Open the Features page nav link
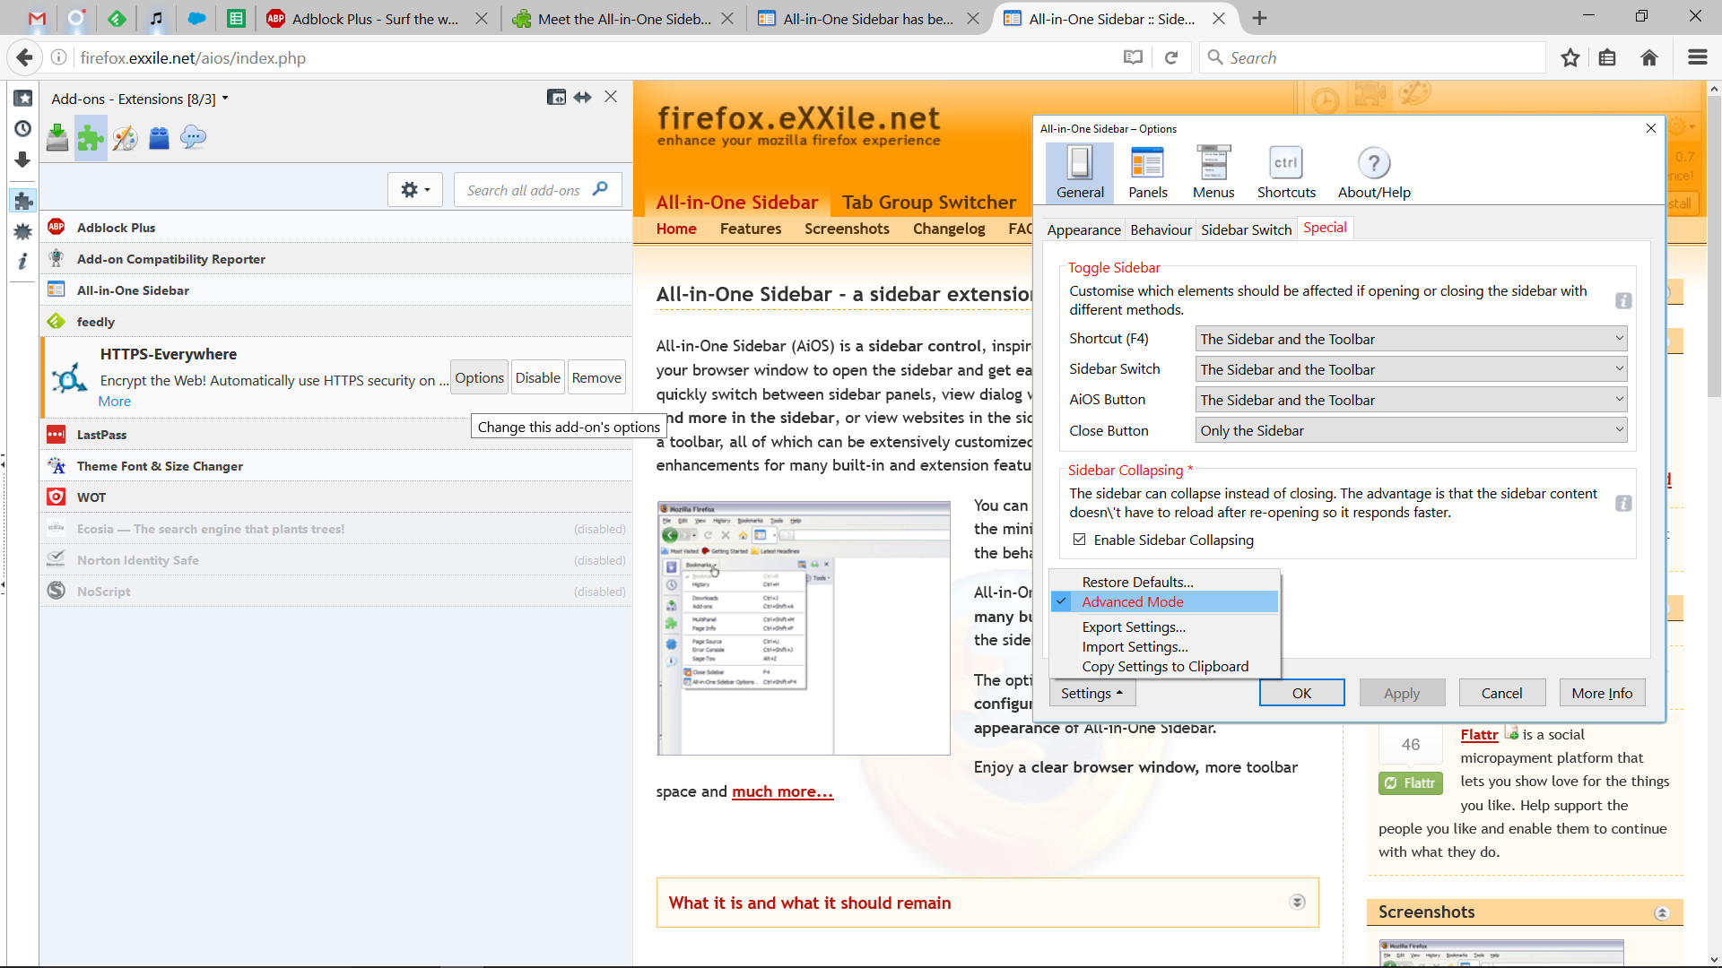1722x968 pixels. (751, 229)
